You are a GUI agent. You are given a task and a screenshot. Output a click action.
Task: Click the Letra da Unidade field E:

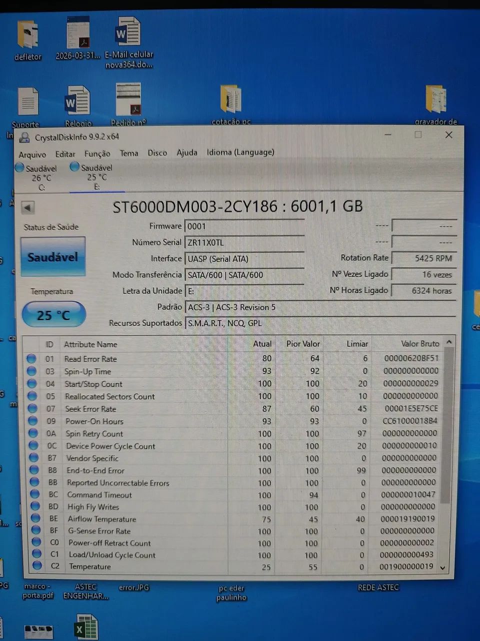[244, 291]
